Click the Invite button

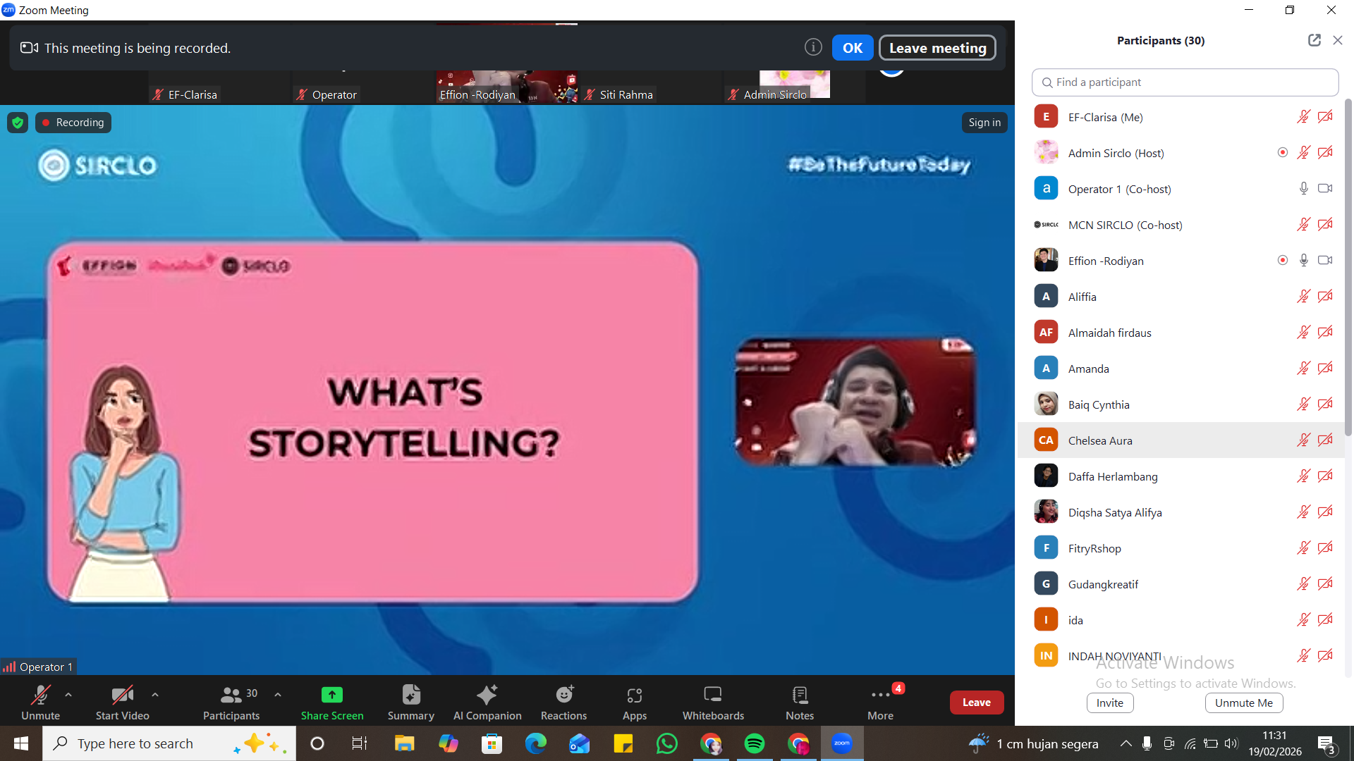point(1109,703)
